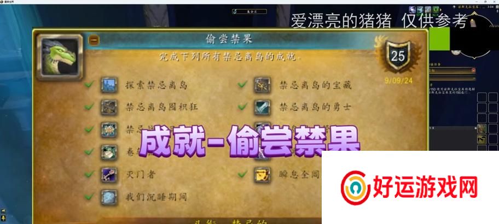Click the 25 achievement points shield
The image size is (499, 224).
tap(398, 56)
